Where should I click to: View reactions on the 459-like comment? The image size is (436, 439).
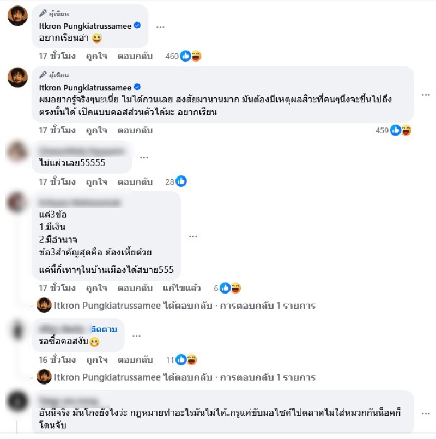(x=393, y=131)
